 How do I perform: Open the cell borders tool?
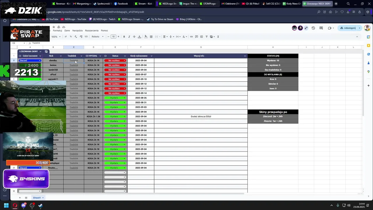(x=151, y=37)
